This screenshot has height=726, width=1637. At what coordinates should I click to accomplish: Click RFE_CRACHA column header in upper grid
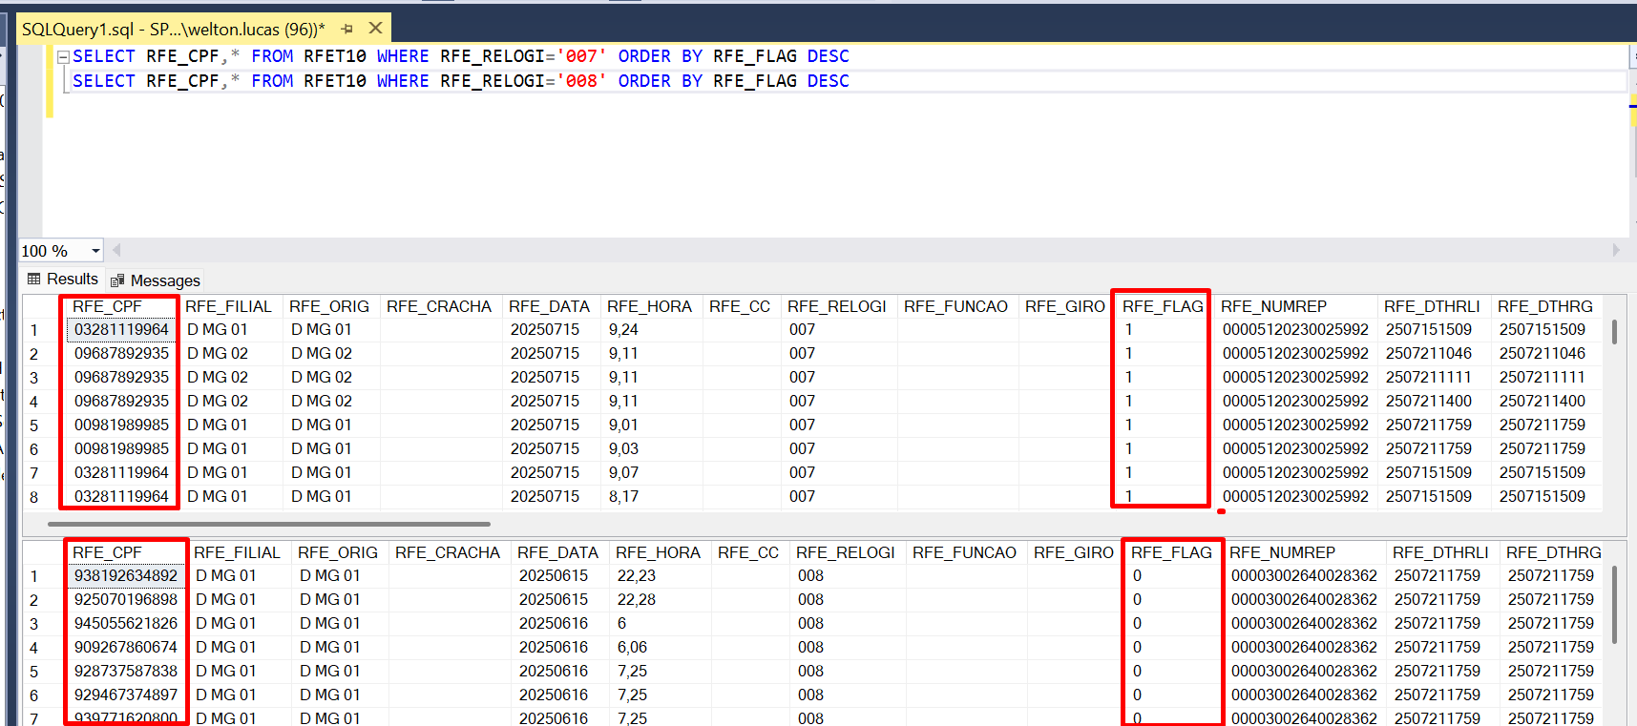click(x=439, y=306)
